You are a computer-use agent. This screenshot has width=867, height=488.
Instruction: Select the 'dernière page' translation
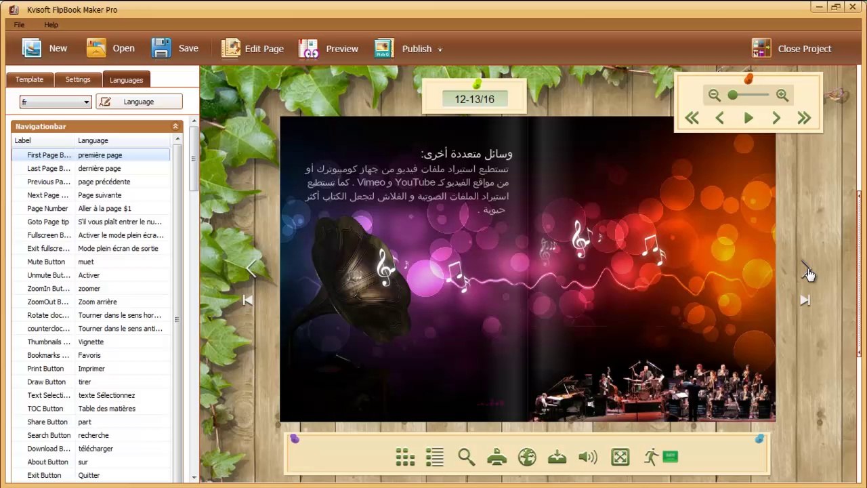[100, 168]
